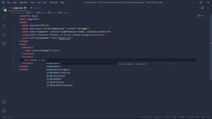212x119 pixels.
Task: Choose decodeURI suggestion
Action: coord(82,79)
